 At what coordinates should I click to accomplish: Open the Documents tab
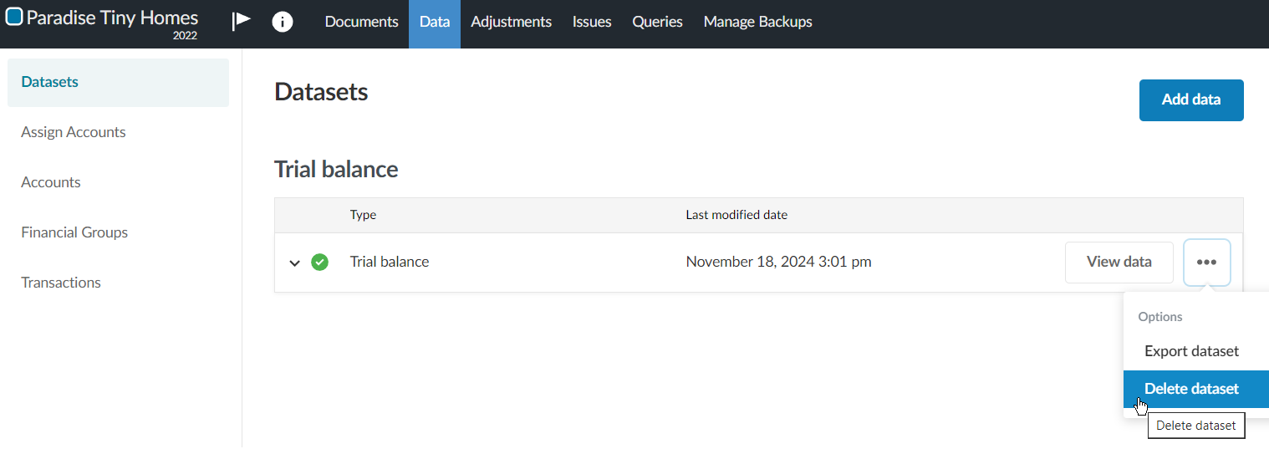tap(361, 23)
